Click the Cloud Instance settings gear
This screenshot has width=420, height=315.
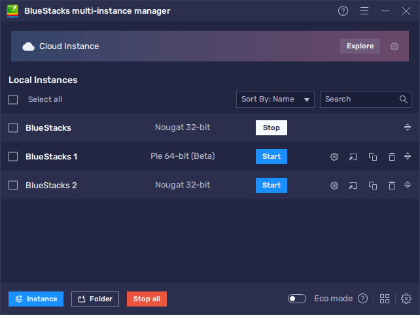click(394, 46)
